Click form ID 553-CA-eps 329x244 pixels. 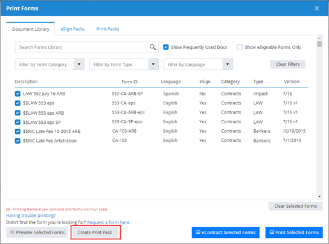click(124, 103)
